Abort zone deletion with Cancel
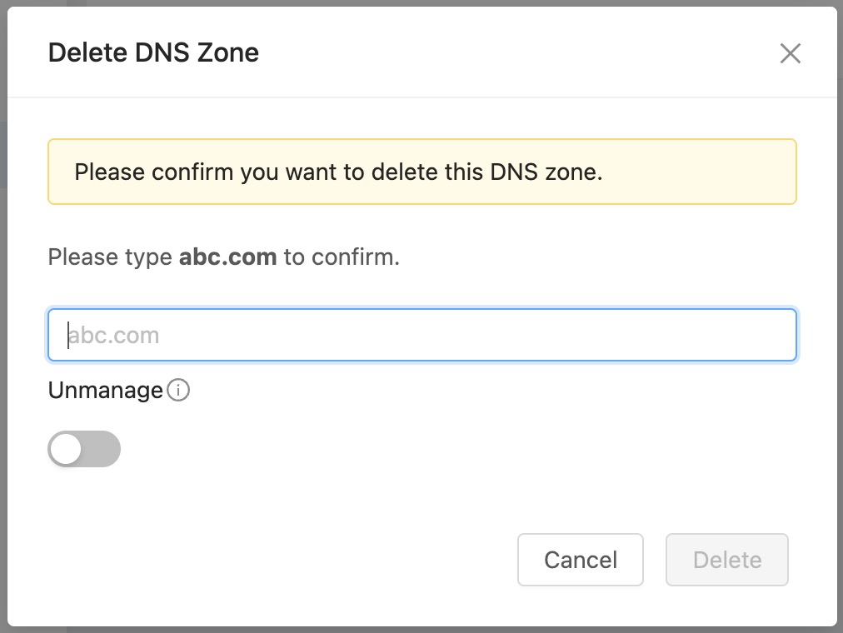This screenshot has height=633, width=843. 580,560
